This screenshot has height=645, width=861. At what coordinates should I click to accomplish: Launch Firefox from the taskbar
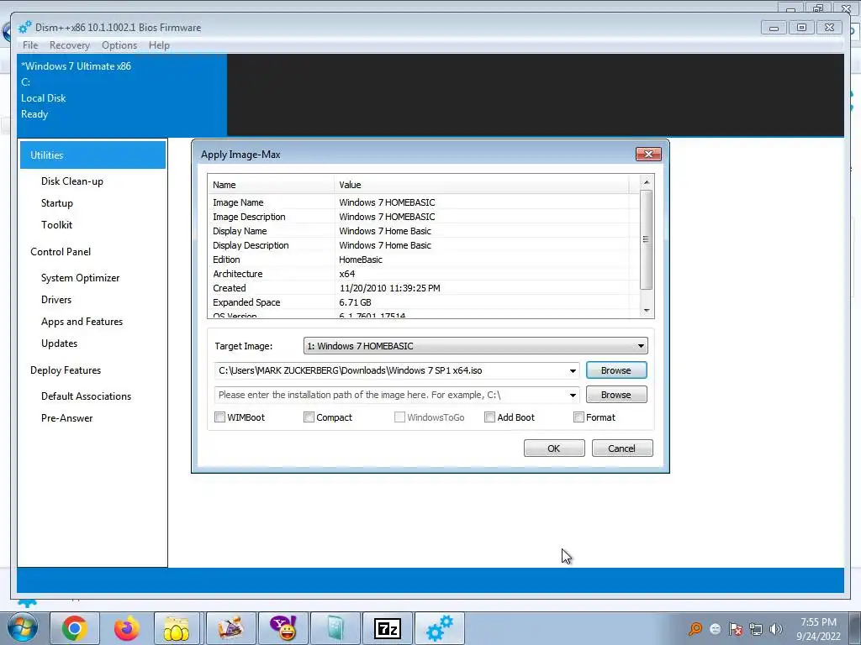point(126,628)
